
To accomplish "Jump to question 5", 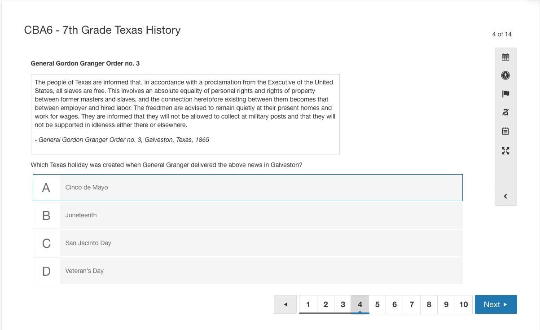I will tap(377, 304).
